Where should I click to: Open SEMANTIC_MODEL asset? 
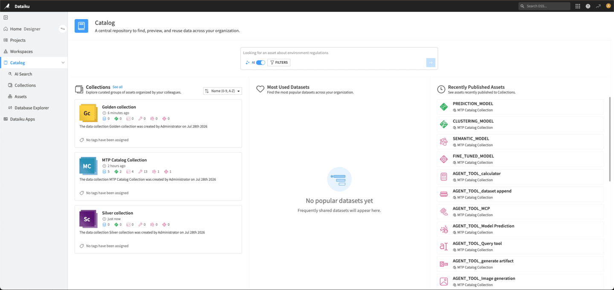520,142
